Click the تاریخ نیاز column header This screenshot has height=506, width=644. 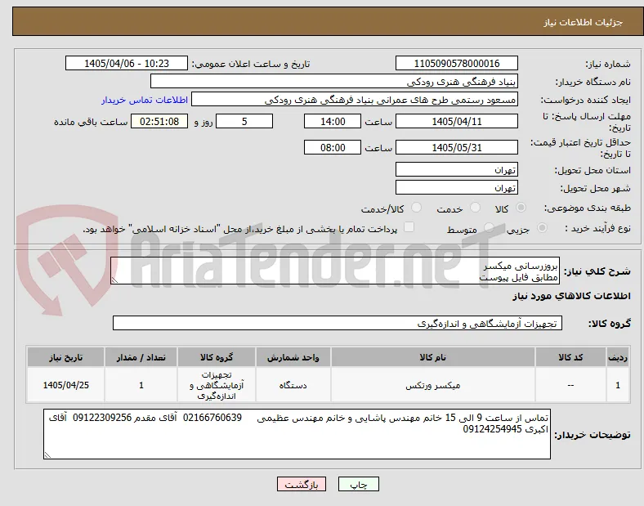tap(65, 357)
